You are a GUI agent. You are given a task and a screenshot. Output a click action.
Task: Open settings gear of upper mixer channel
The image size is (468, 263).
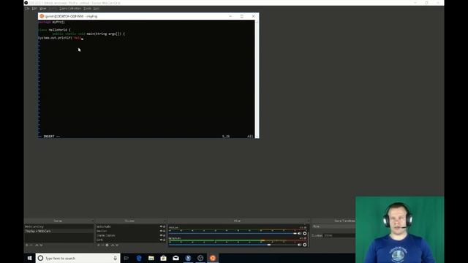305,234
